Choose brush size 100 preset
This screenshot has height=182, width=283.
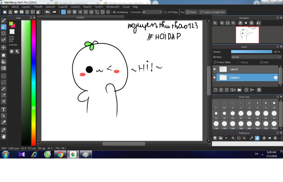[x=216, y=125]
